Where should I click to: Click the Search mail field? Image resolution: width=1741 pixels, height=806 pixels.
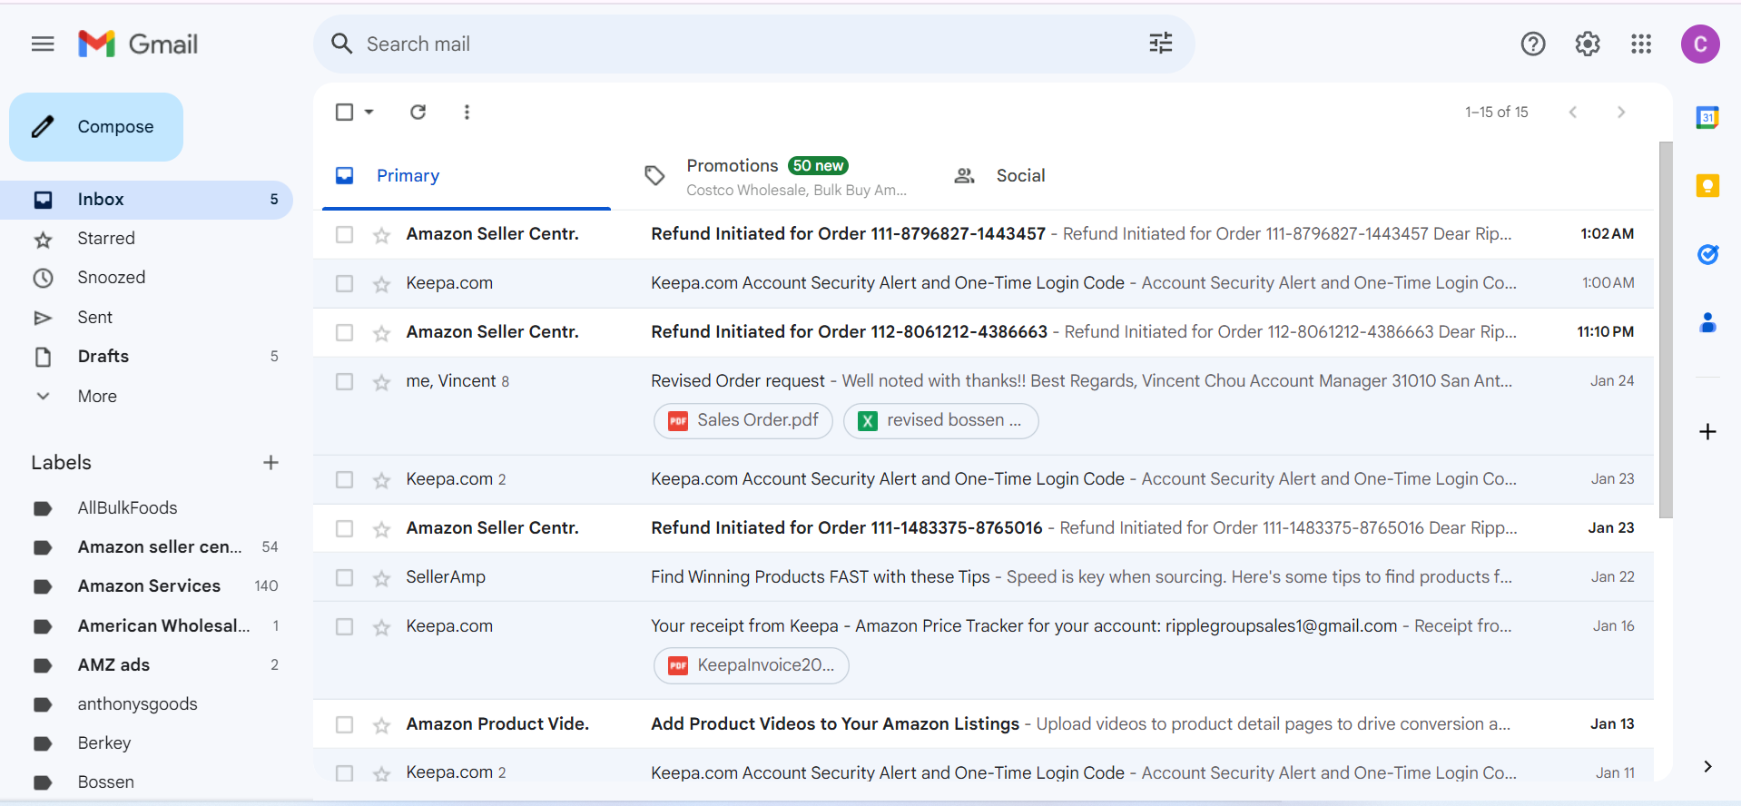click(x=753, y=44)
